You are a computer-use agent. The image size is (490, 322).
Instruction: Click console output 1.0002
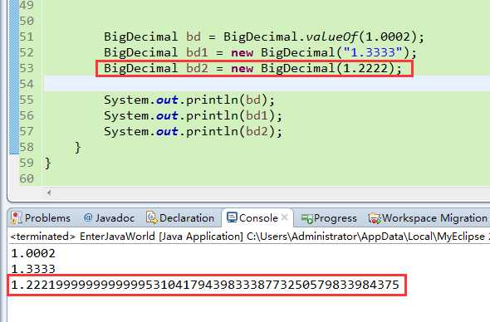pyautogui.click(x=33, y=253)
